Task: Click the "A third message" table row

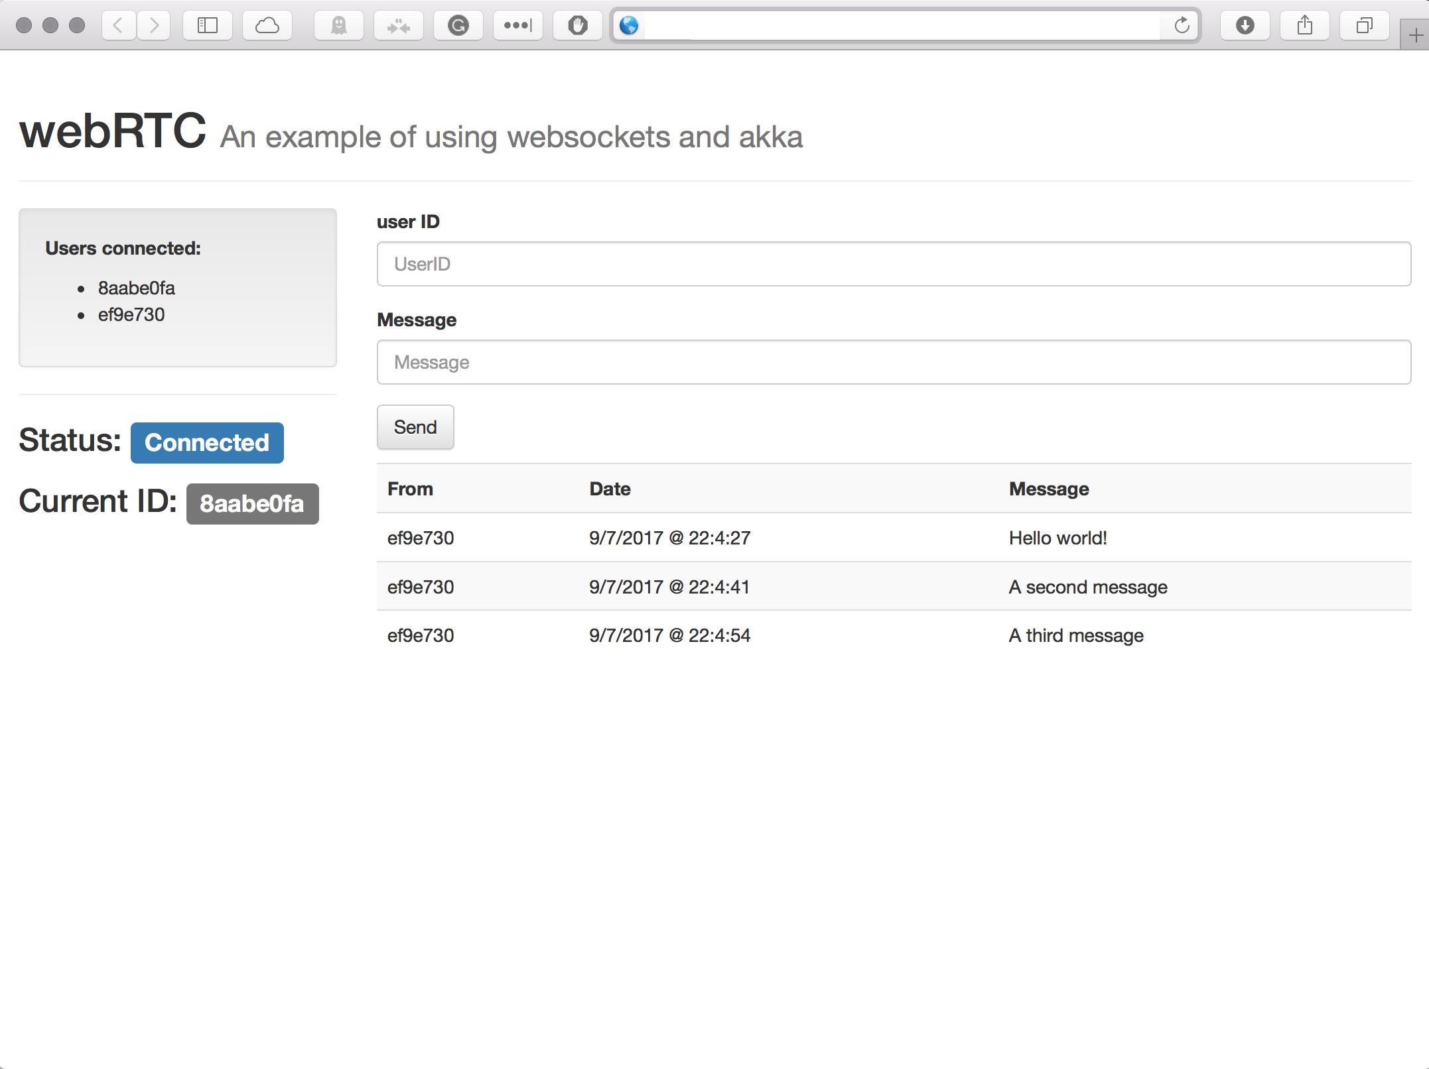Action: [x=893, y=635]
